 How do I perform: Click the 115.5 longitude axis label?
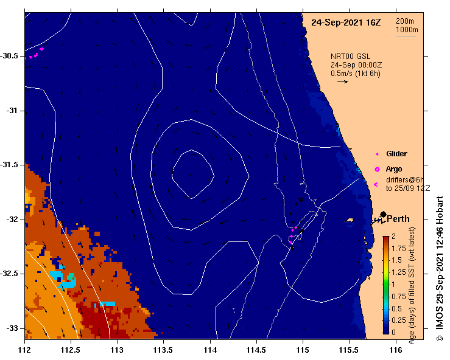pos(349,350)
